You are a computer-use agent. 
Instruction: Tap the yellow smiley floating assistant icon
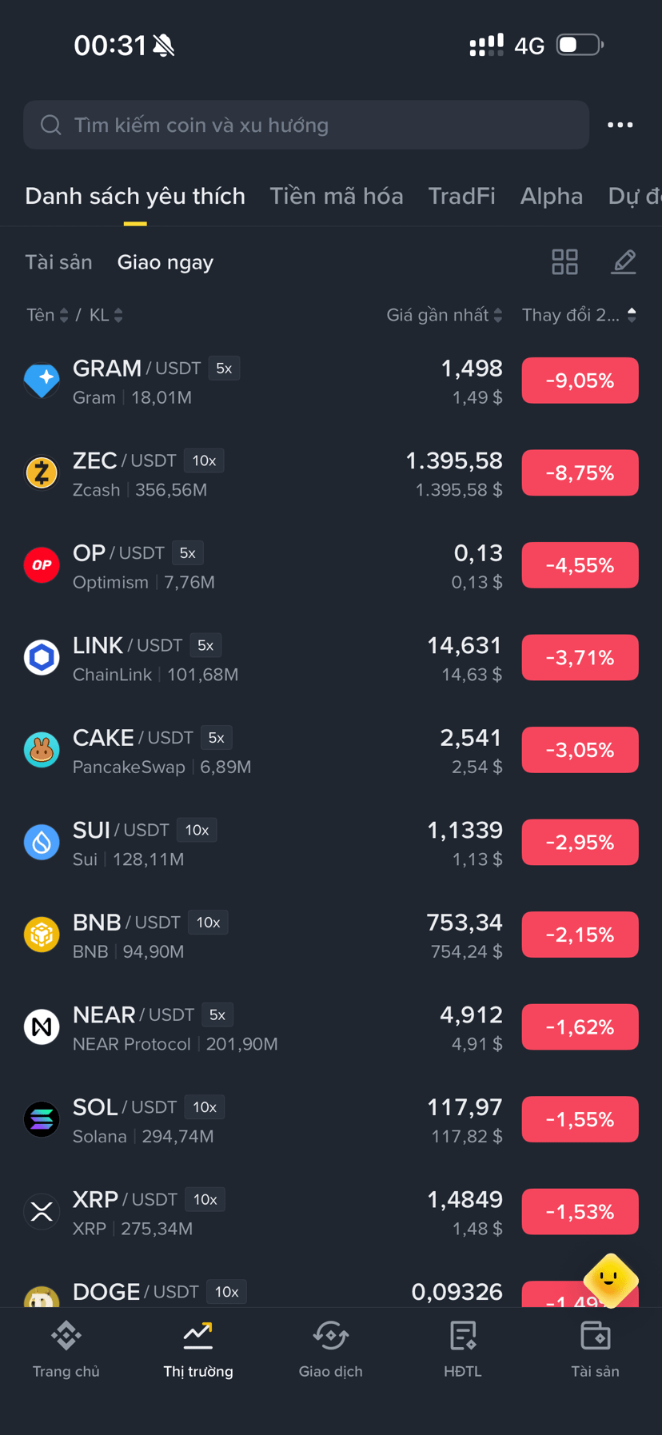click(611, 1281)
